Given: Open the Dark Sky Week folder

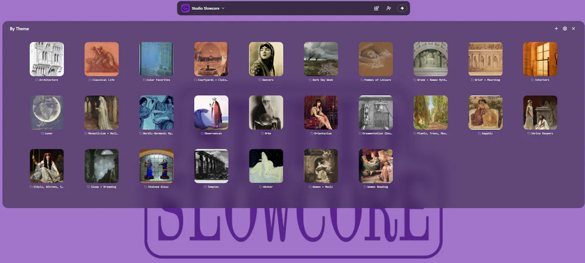Looking at the screenshot, I should click(321, 59).
